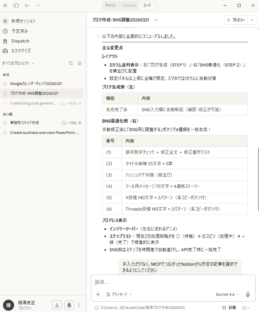Start a 新規セッション from sidebar

pos(23,21)
